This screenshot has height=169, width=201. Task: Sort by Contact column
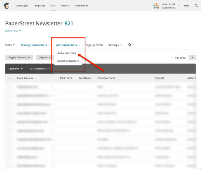pyautogui.click(x=159, y=78)
